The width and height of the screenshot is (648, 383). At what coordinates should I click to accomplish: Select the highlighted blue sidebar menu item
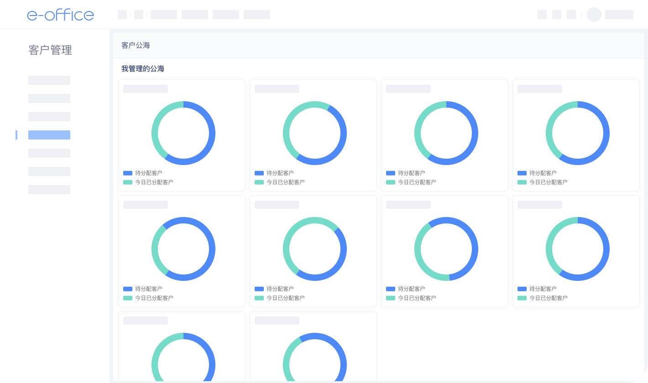(x=49, y=135)
